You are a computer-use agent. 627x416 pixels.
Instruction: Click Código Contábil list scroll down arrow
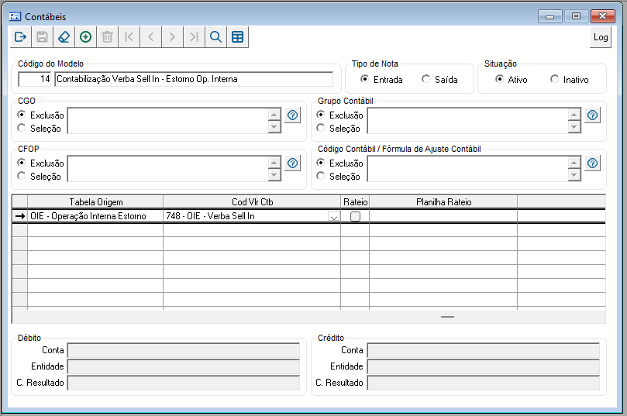574,175
